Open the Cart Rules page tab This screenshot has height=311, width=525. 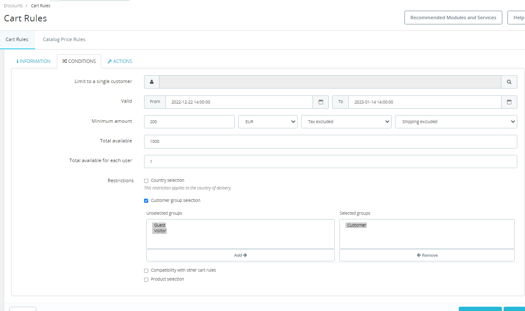pyautogui.click(x=17, y=39)
